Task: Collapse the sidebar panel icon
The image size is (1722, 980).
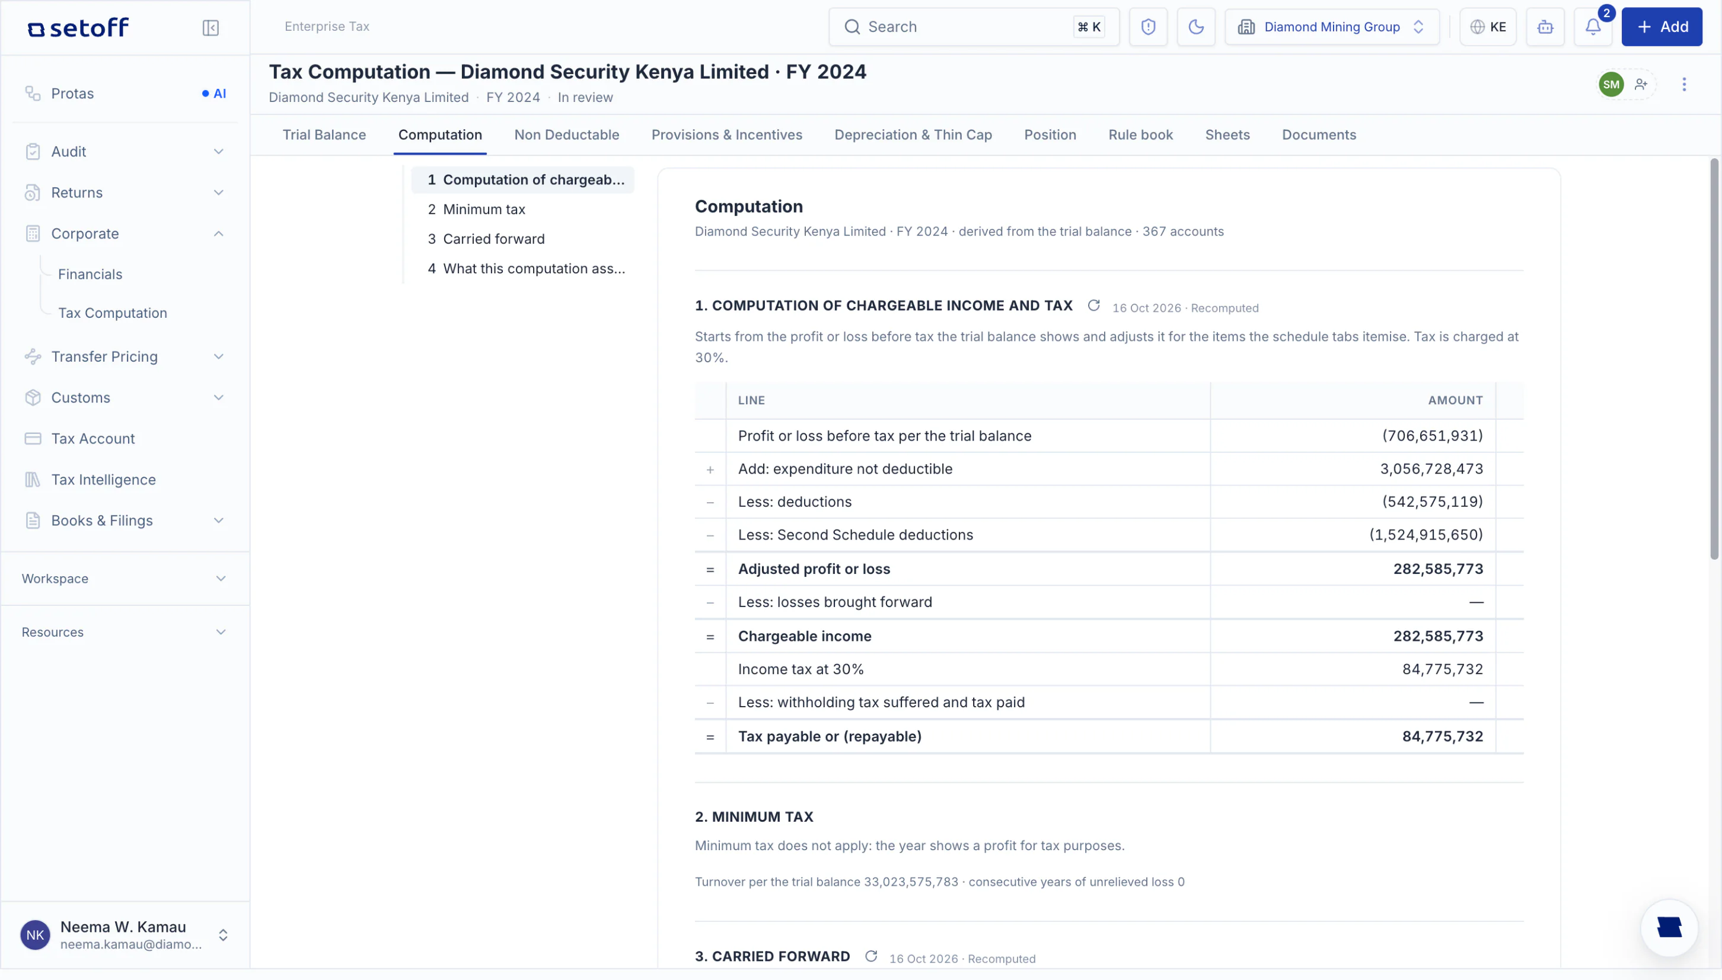Action: pos(211,28)
